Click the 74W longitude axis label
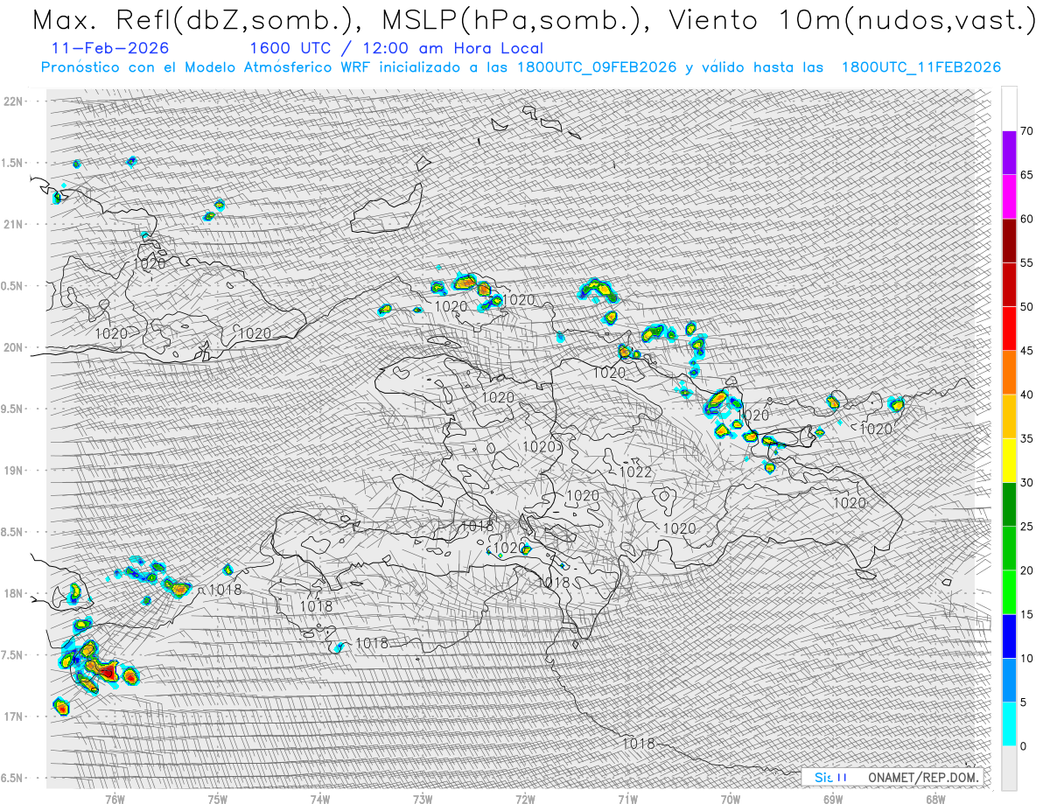1050x811 pixels. pos(320,799)
